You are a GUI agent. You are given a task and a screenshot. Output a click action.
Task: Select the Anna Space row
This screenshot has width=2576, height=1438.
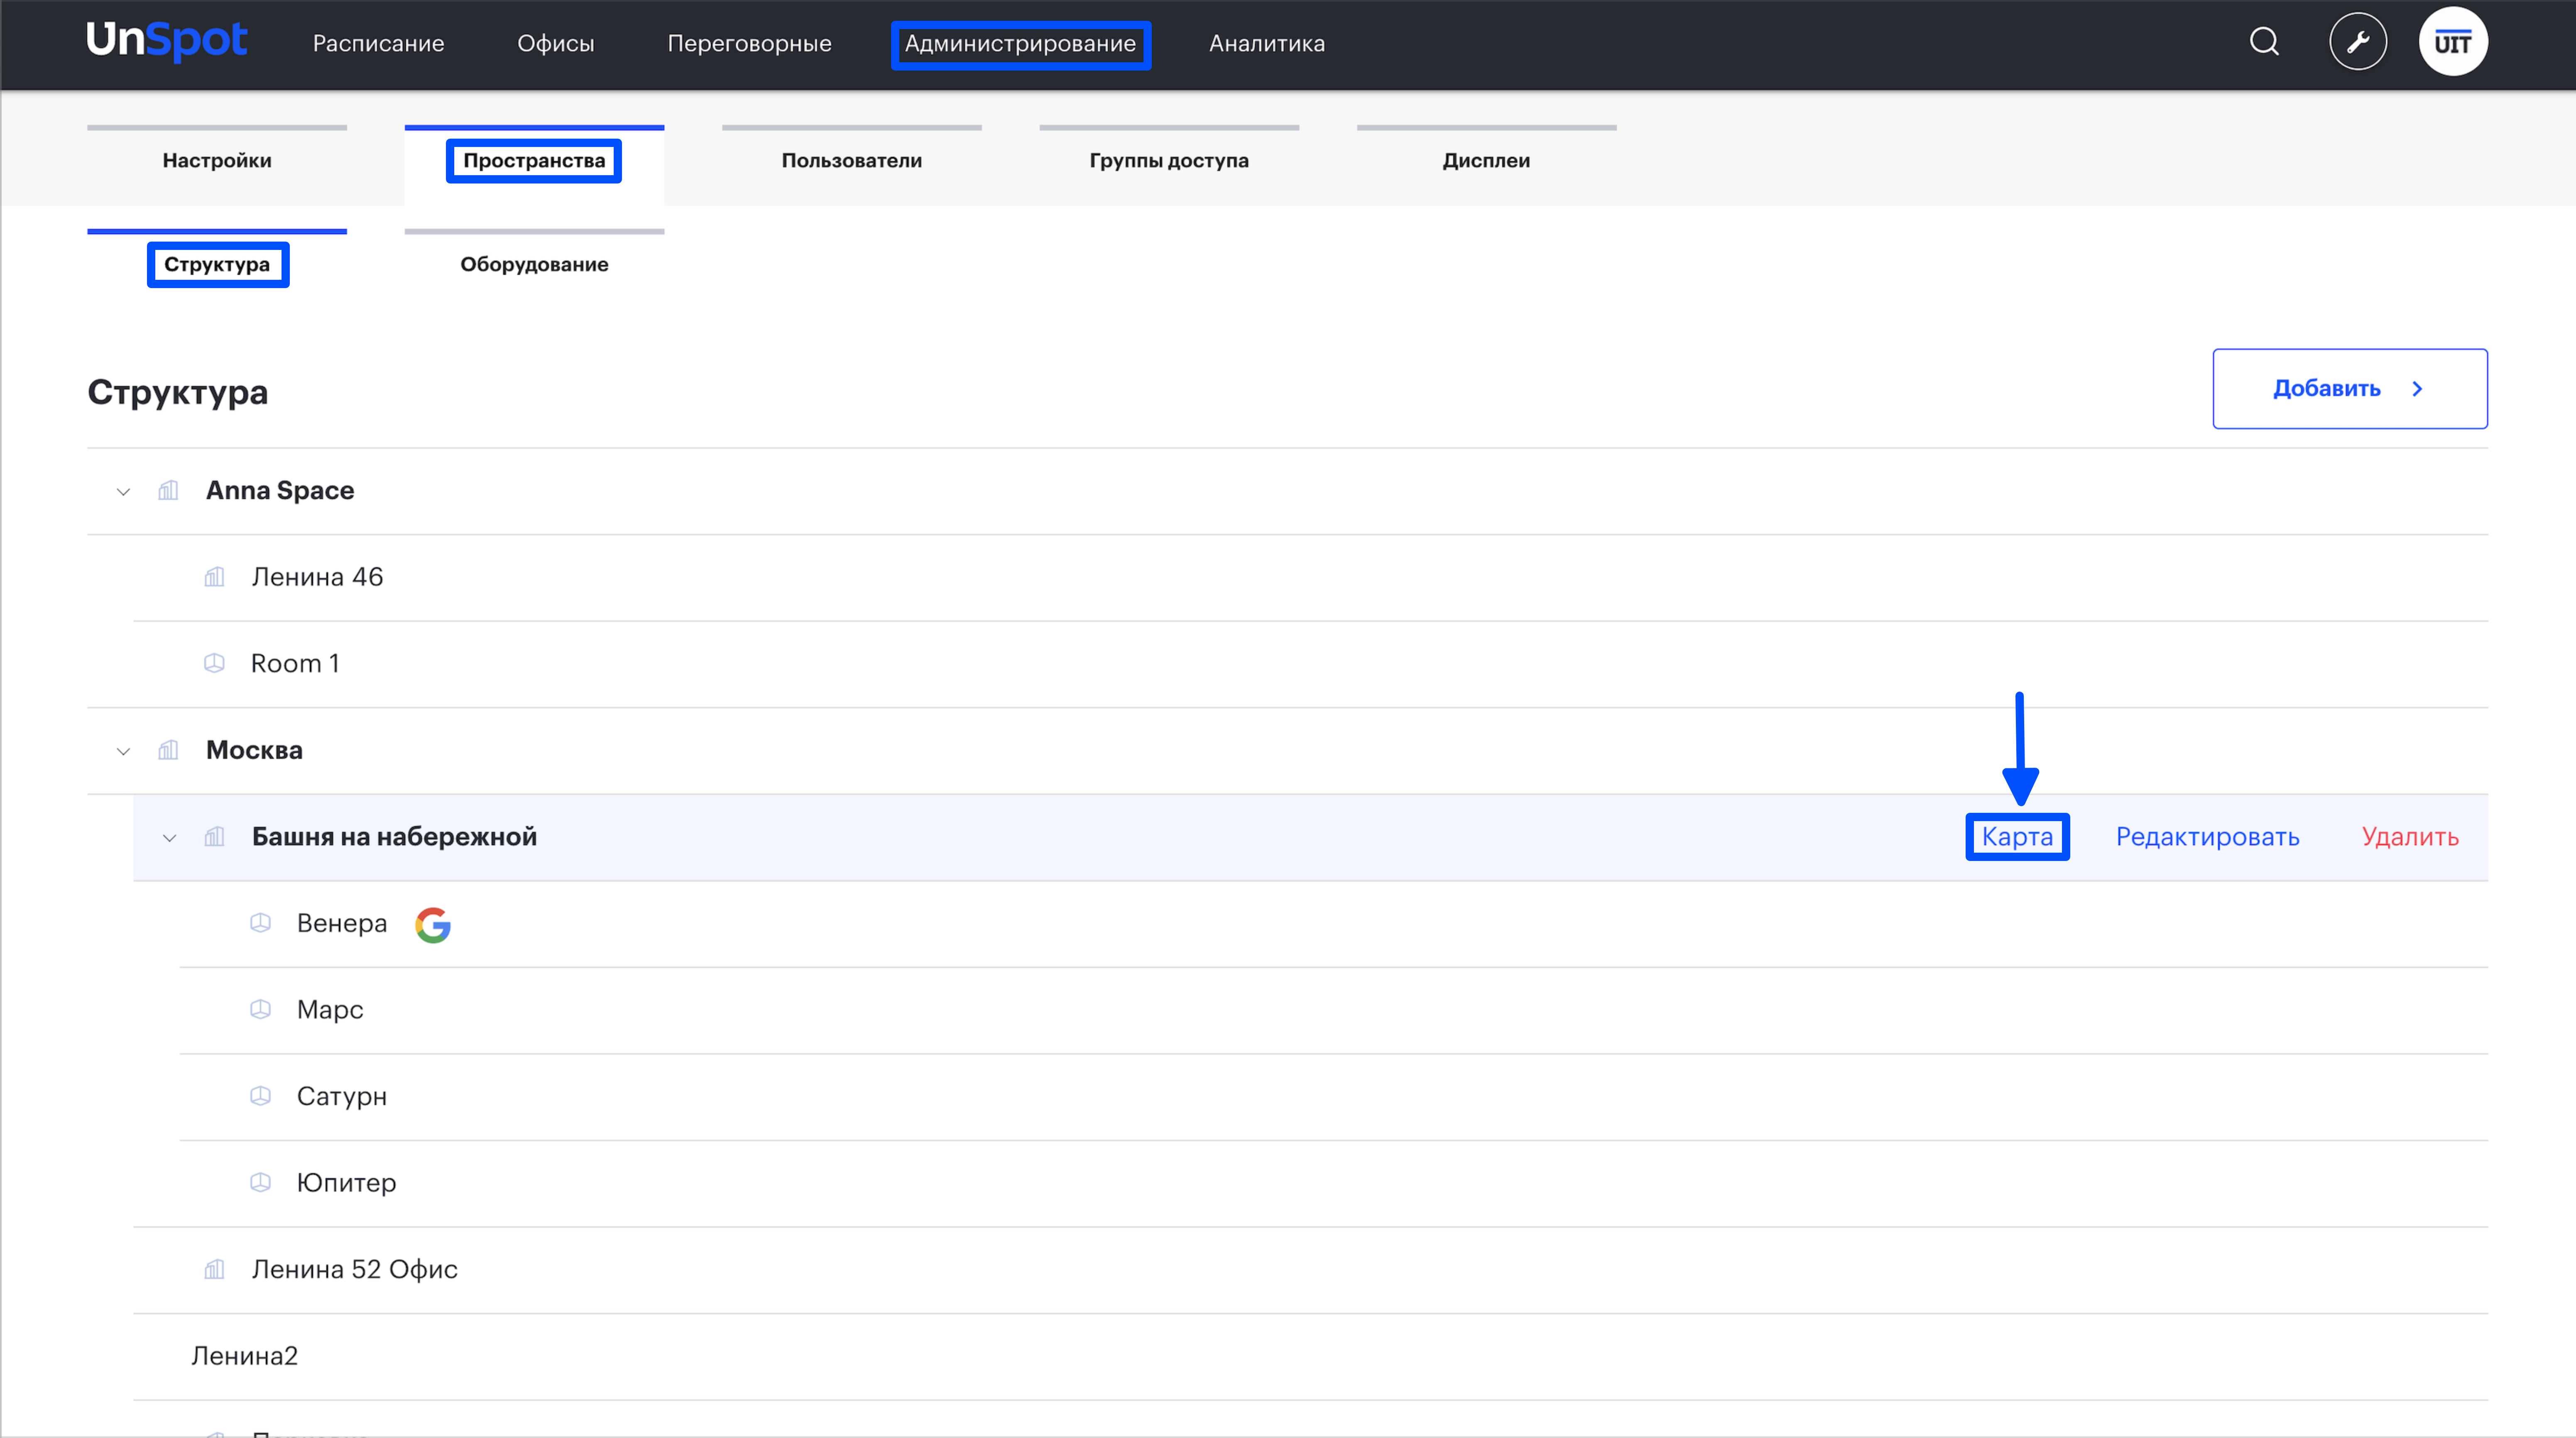click(1287, 491)
